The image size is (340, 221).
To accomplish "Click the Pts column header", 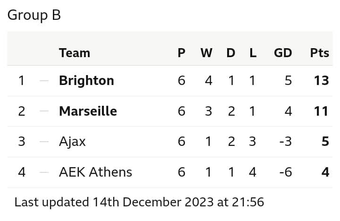I will [319, 53].
